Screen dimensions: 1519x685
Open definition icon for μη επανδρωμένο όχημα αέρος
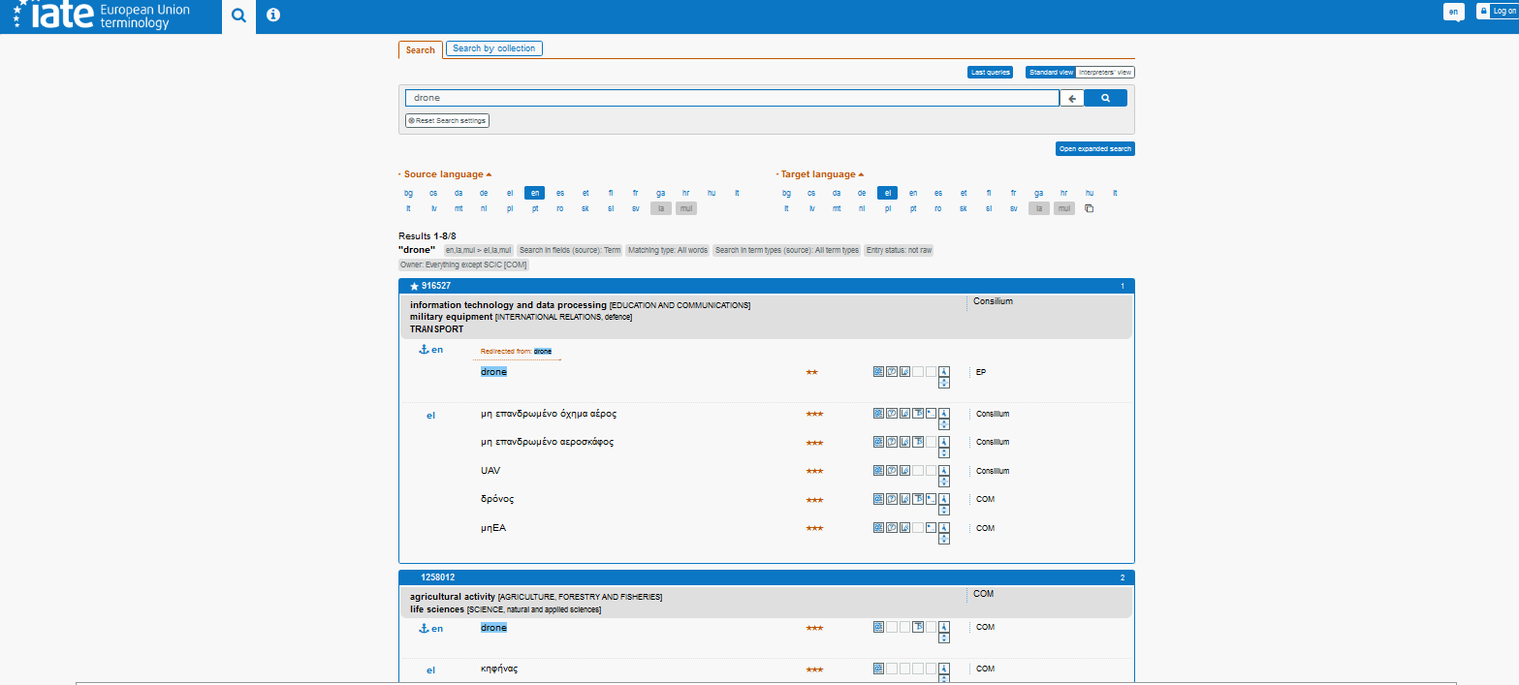coord(879,414)
